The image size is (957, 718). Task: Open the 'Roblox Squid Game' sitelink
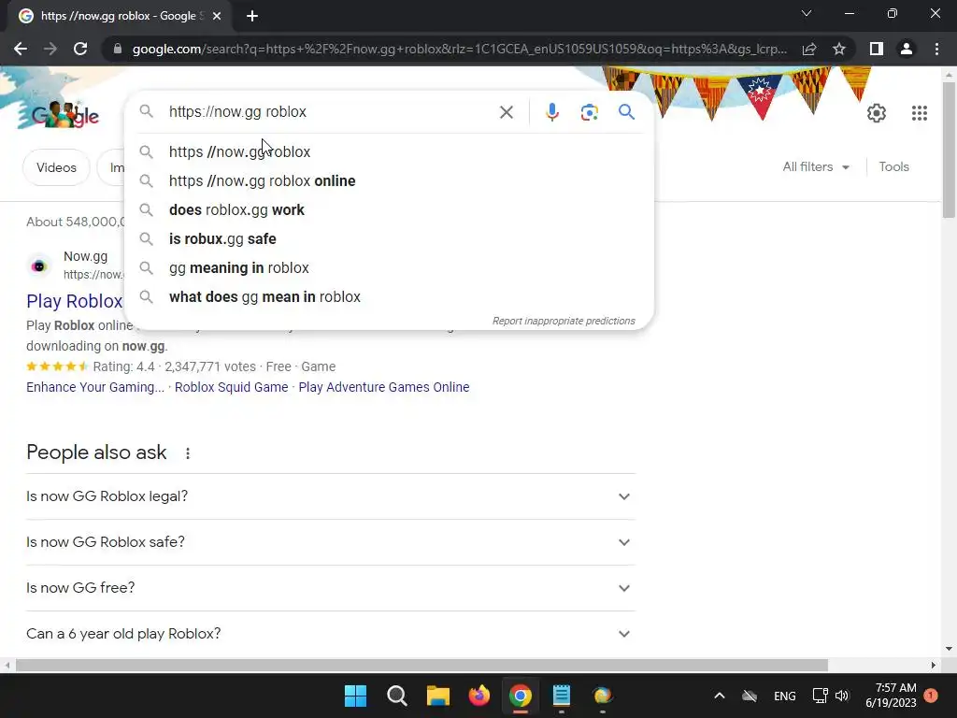232,387
